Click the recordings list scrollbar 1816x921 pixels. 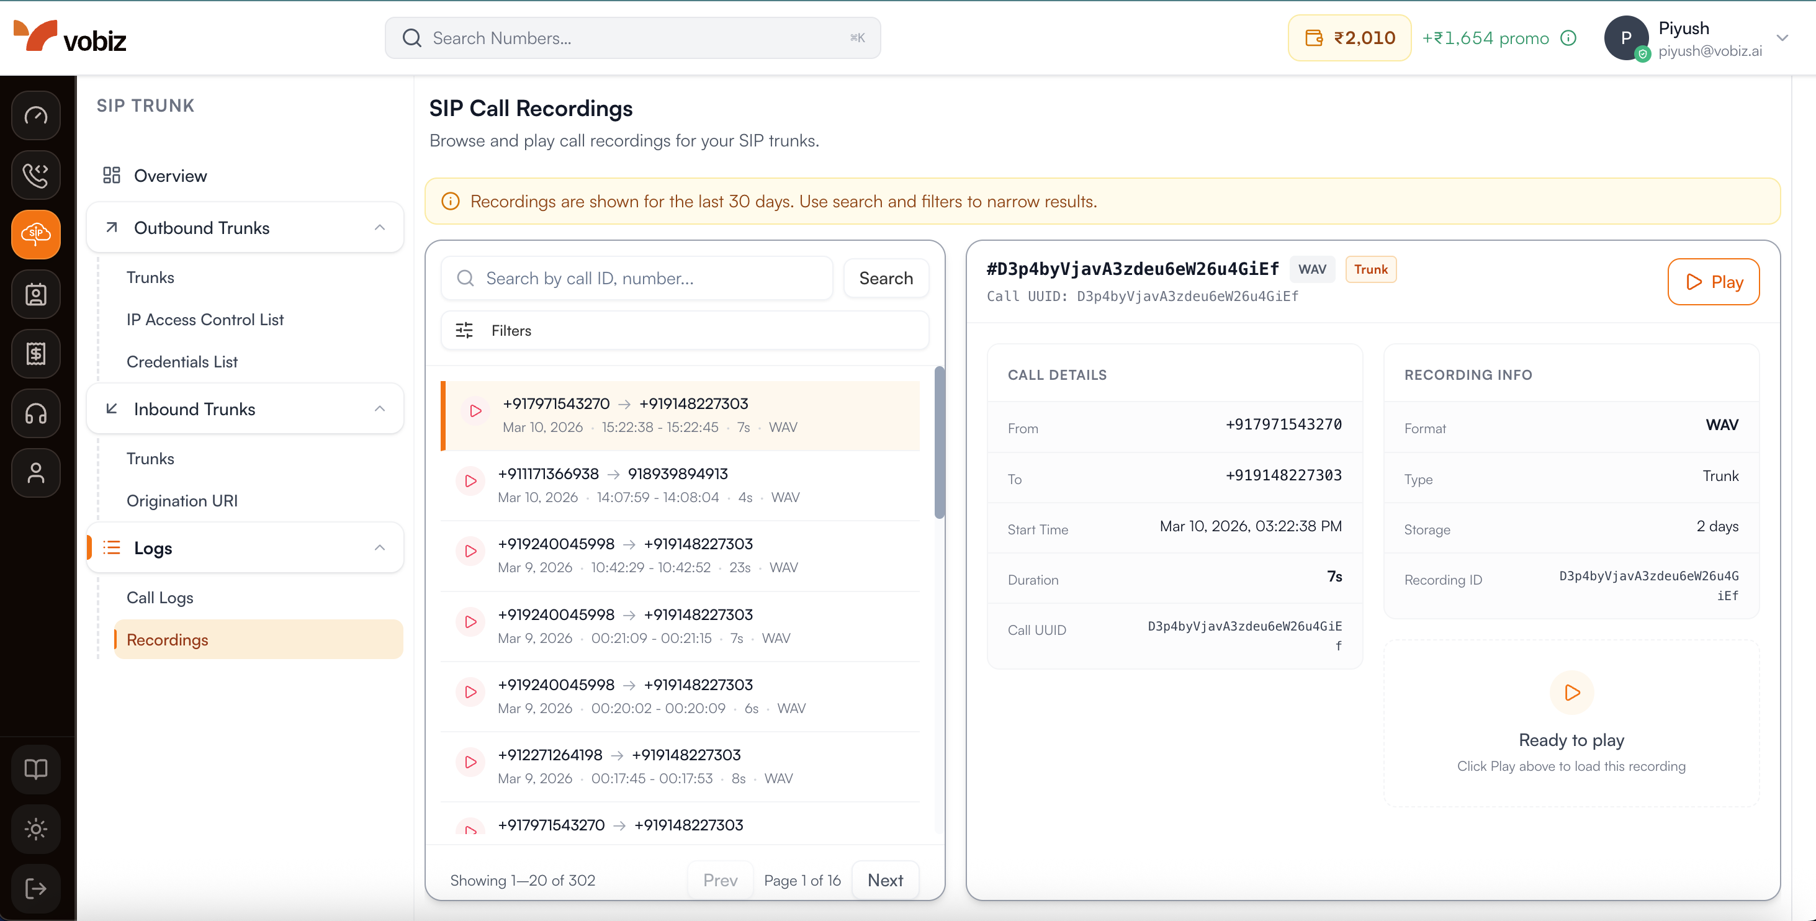[939, 443]
